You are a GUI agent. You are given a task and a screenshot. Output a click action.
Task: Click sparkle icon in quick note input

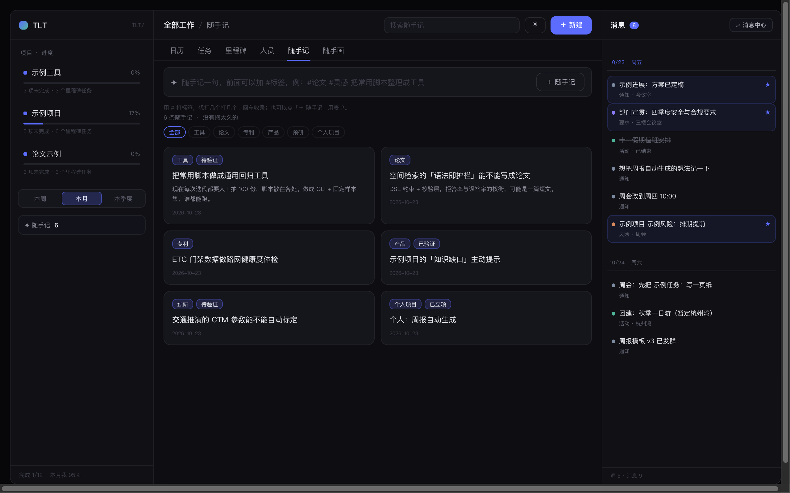(x=174, y=83)
